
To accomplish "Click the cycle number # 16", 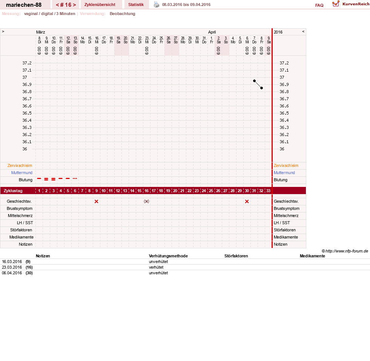I will point(66,5).
